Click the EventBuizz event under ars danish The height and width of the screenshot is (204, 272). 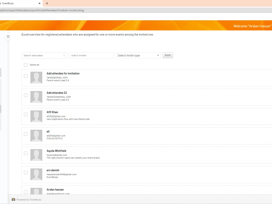pyautogui.click(x=52, y=177)
